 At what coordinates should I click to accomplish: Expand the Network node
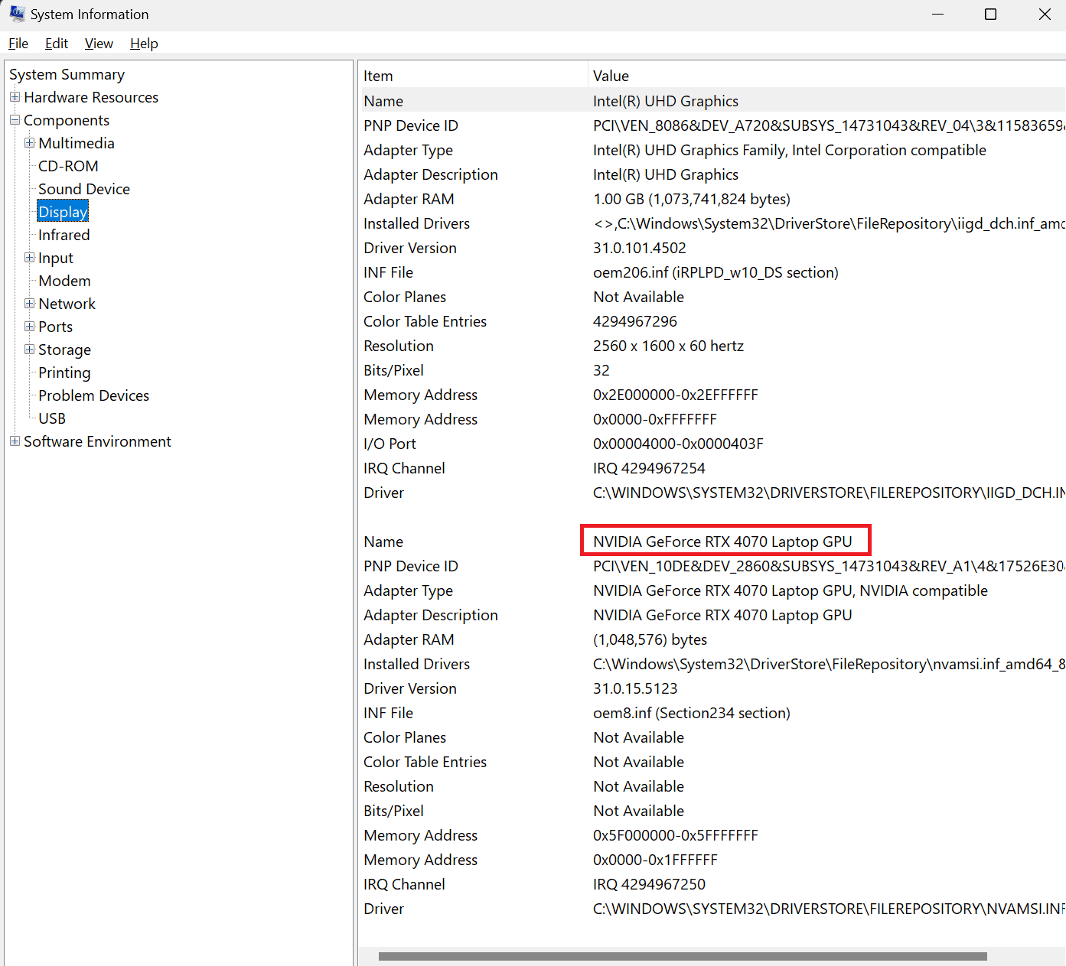point(29,304)
